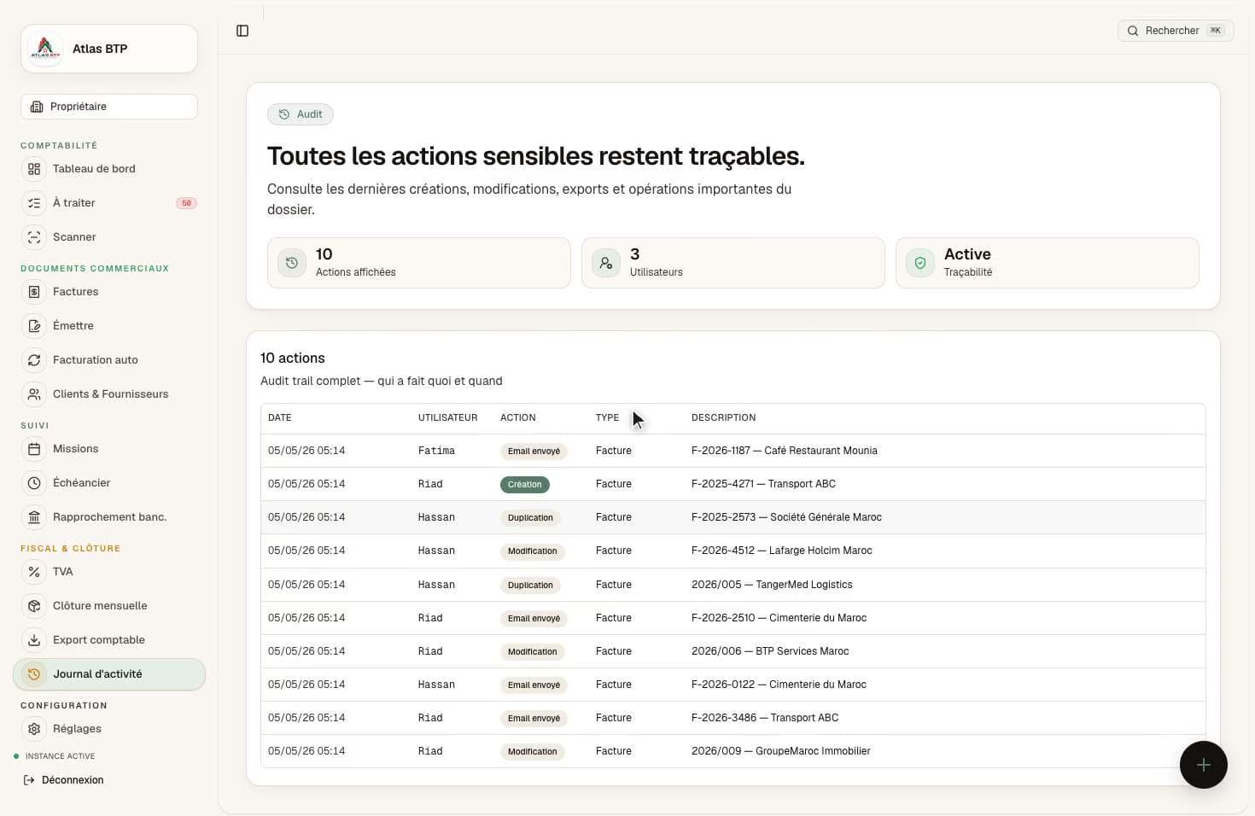Click the UTILISATEUR column header

coord(447,417)
